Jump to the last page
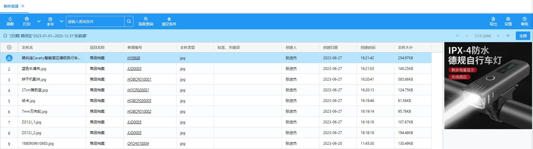Viewport: 533px width, 149px height. point(508,36)
